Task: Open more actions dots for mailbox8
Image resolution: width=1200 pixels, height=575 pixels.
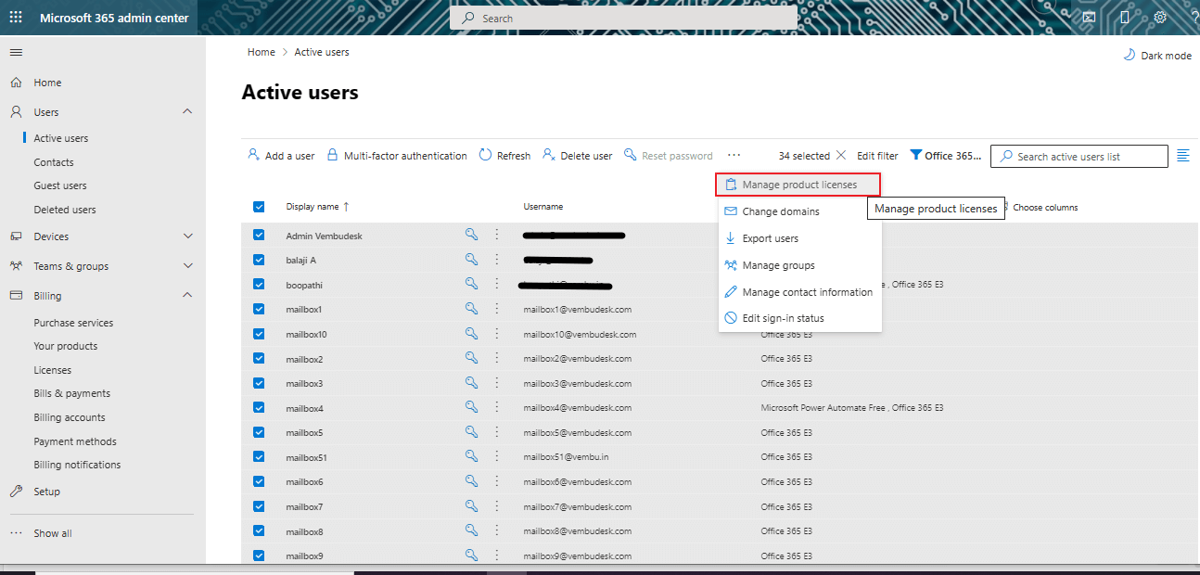Action: (496, 530)
